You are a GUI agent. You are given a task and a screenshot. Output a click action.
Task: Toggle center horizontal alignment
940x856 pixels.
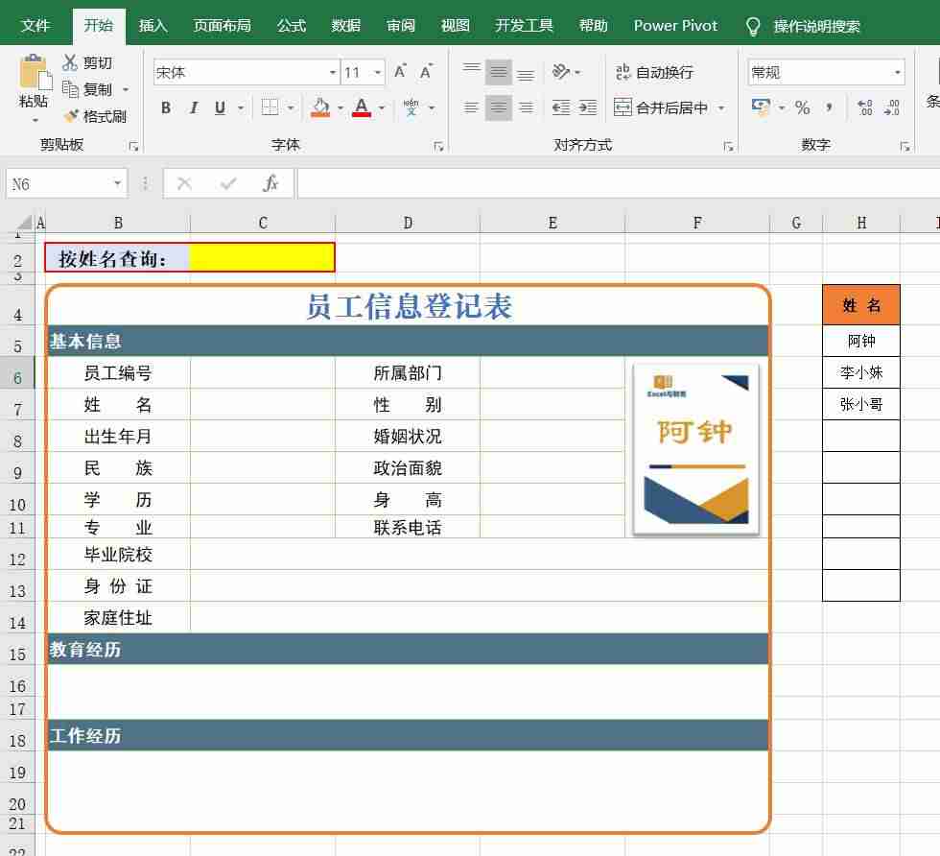point(499,108)
